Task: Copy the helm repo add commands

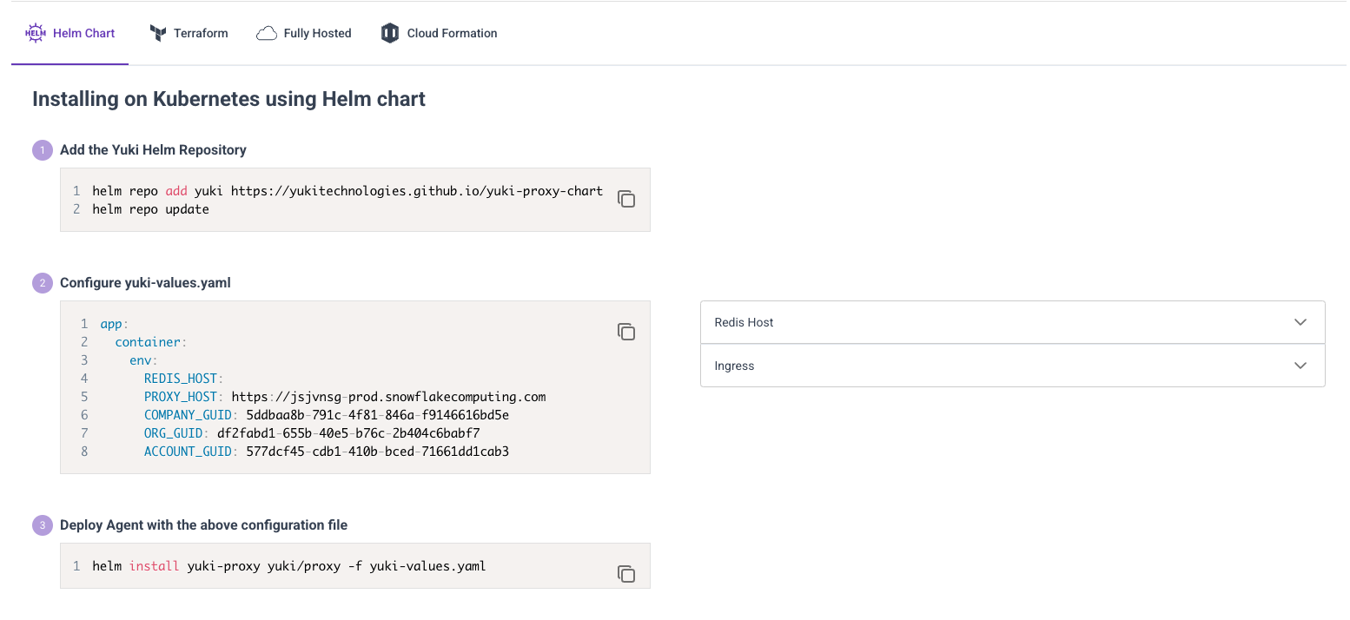Action: 626,199
